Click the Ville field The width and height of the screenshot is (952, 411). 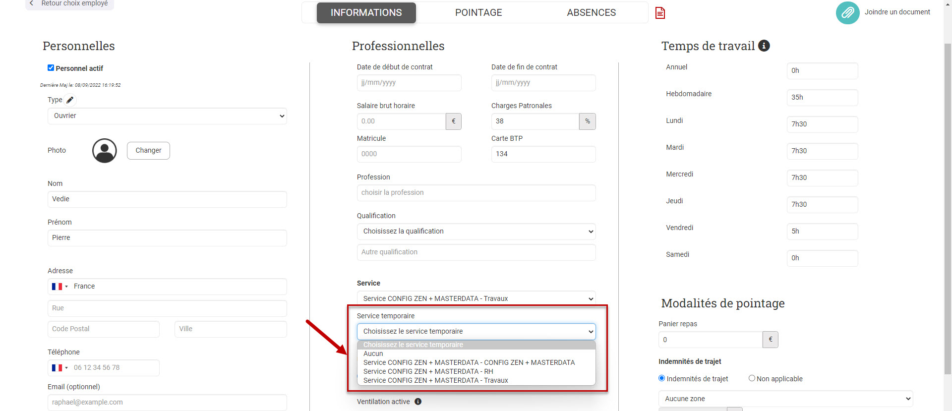pyautogui.click(x=231, y=329)
